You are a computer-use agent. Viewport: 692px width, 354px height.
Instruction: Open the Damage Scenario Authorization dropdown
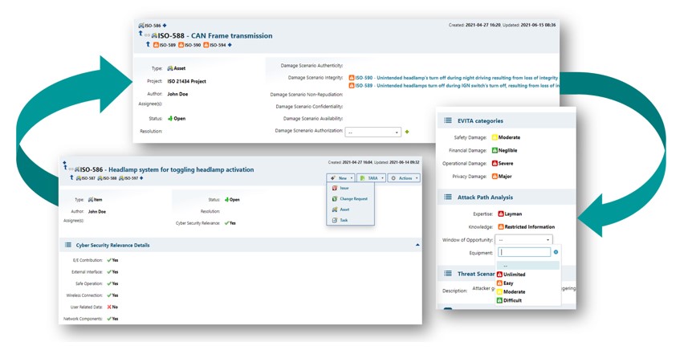373,132
